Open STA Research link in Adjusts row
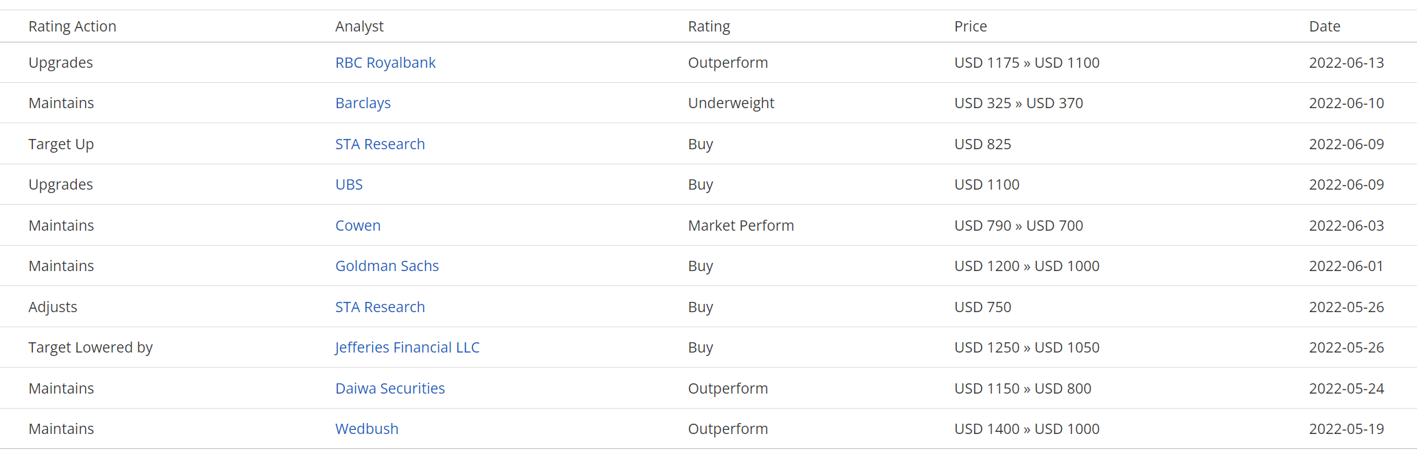The width and height of the screenshot is (1417, 460). [x=380, y=307]
